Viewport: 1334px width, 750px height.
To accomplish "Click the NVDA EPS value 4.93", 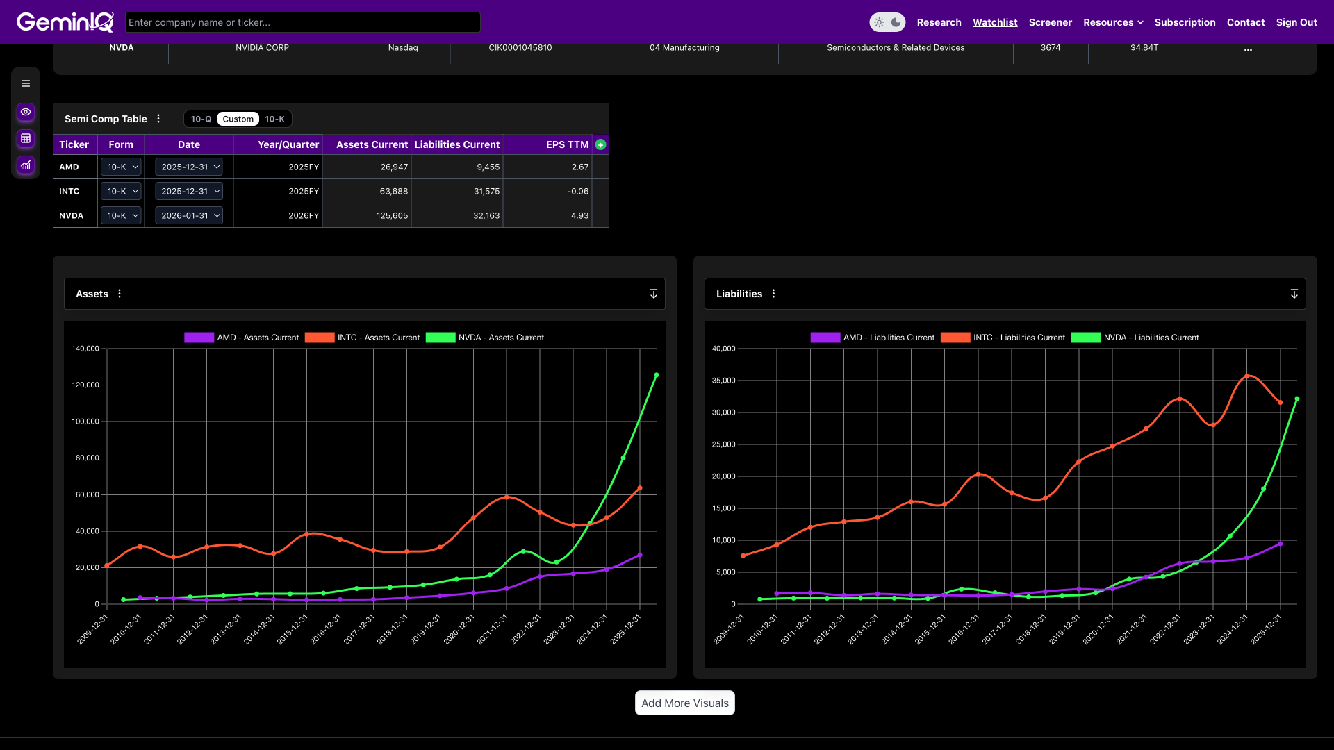I will [579, 215].
